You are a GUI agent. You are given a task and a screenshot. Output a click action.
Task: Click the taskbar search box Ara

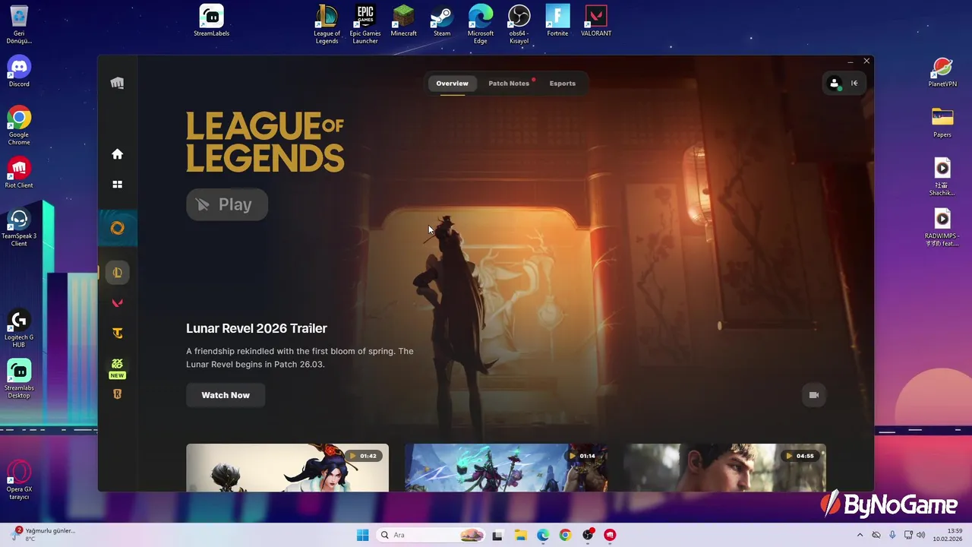click(x=431, y=535)
